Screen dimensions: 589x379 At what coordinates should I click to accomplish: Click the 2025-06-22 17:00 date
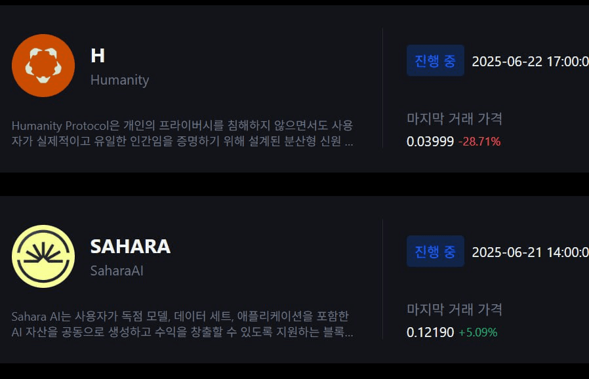[x=530, y=61]
